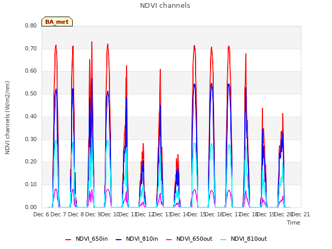Click the 0.50 y-axis tick label

point(31,93)
